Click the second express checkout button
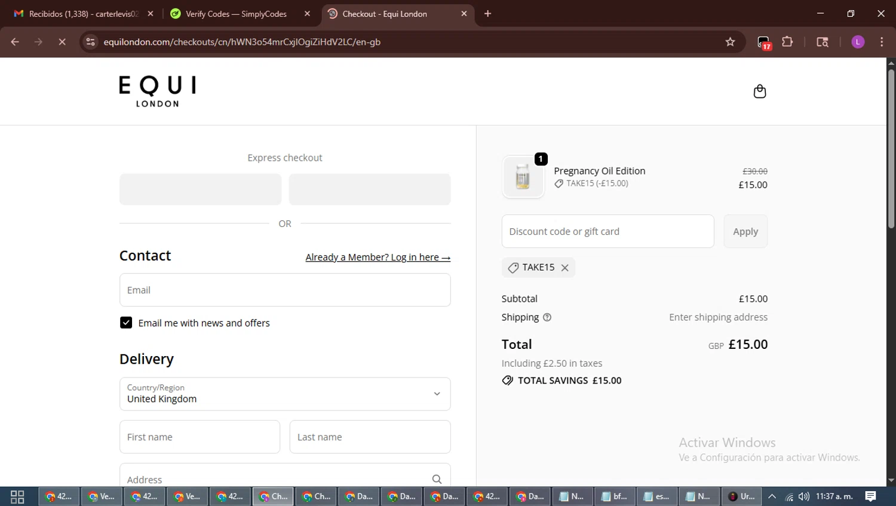 pos(370,189)
